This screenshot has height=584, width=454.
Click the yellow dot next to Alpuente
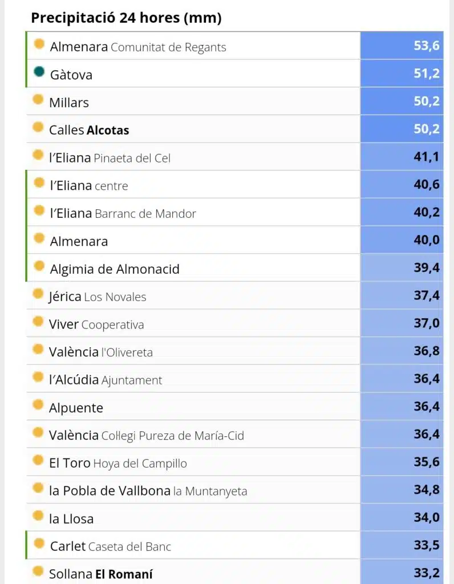(x=38, y=404)
